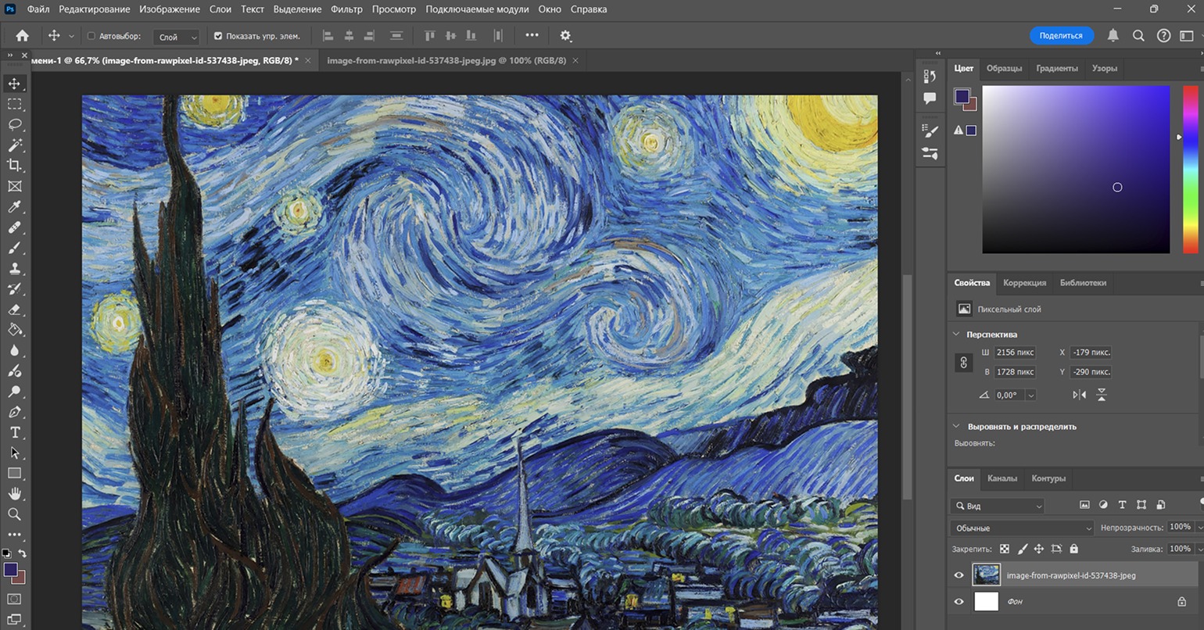Collapse the Перспектива section
The image size is (1204, 630).
(956, 334)
